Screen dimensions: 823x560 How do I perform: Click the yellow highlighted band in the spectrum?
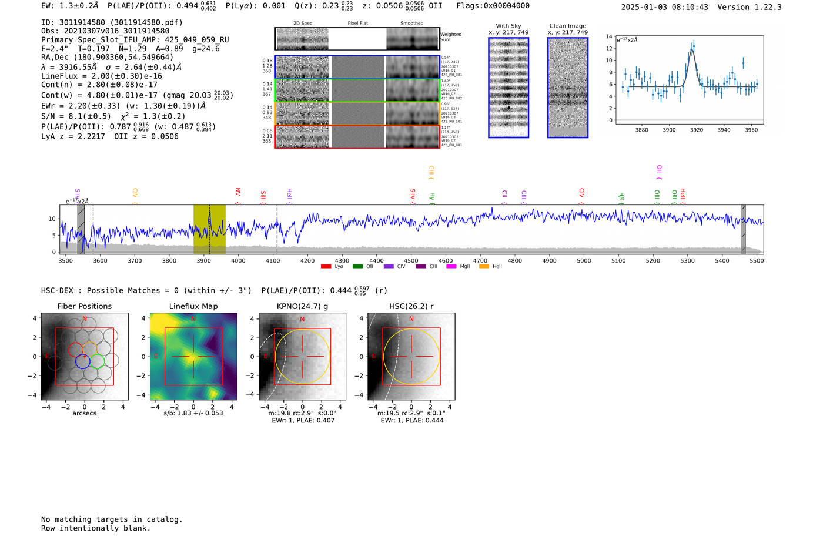coord(209,229)
